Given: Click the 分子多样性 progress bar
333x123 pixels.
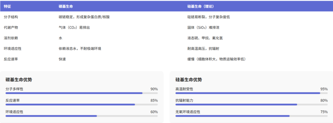Looking at the screenshot, I should pos(82,93).
